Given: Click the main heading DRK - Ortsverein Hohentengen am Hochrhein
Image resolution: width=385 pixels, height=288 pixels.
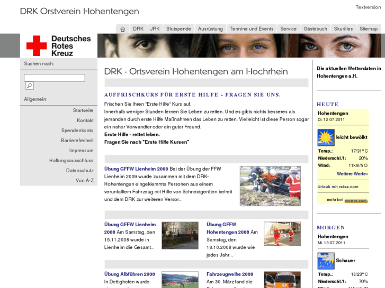Looking at the screenshot, I should tap(196, 71).
